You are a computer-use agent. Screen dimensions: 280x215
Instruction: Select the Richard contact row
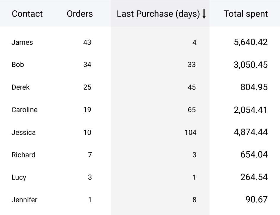tap(23, 155)
